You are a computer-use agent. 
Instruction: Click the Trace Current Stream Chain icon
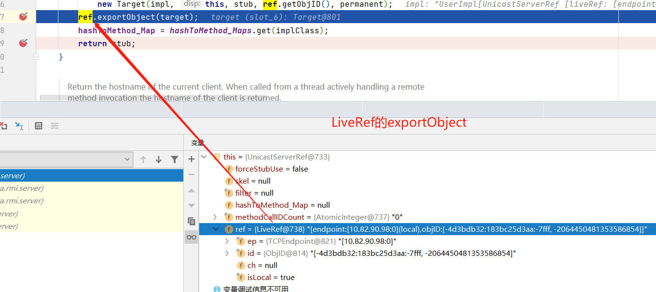coord(55,126)
